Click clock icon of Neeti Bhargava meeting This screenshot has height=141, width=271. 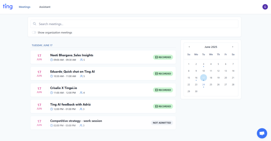[x=52, y=60]
